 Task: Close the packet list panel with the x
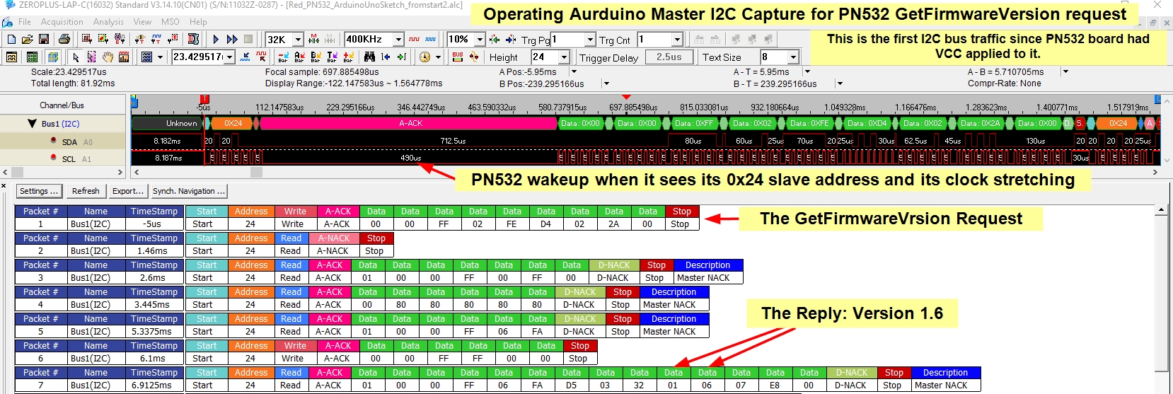pyautogui.click(x=4, y=186)
